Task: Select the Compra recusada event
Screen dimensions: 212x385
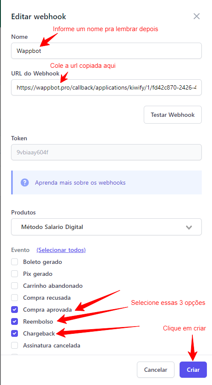Action: [15, 298]
